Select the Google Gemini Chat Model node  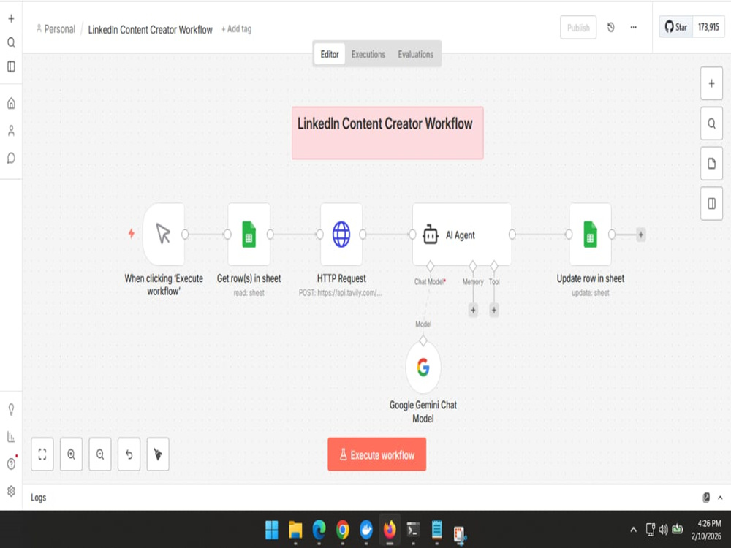pyautogui.click(x=423, y=368)
